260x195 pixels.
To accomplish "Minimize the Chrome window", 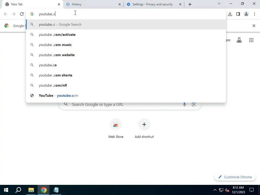I will pos(231,4).
